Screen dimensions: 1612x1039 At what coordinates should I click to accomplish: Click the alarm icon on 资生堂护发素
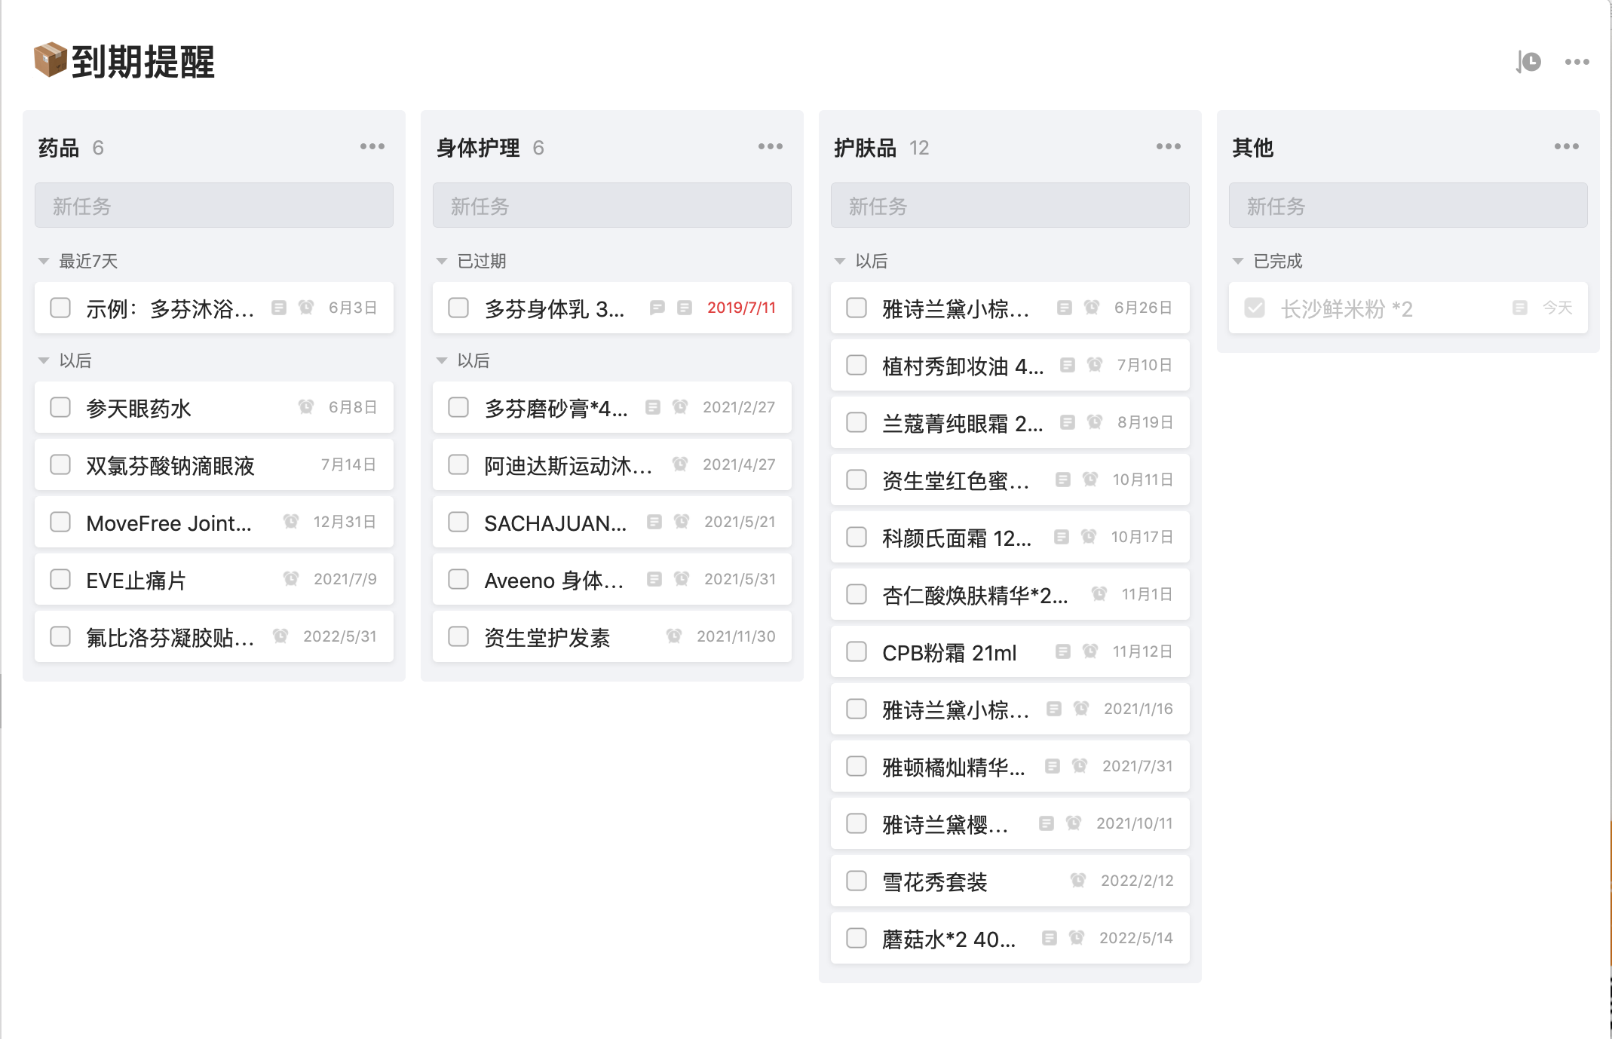tap(674, 636)
